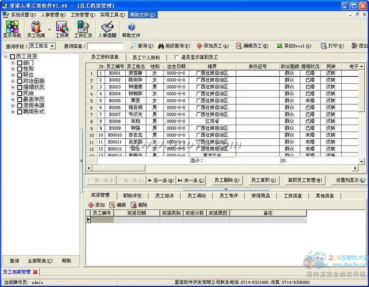This screenshot has width=369, height=287.
Task: Check the 最高学历 tree checkbox
Action: click(x=20, y=99)
